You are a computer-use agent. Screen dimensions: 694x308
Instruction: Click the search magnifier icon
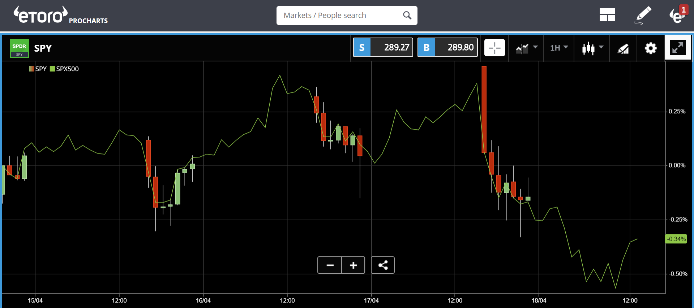coord(407,16)
